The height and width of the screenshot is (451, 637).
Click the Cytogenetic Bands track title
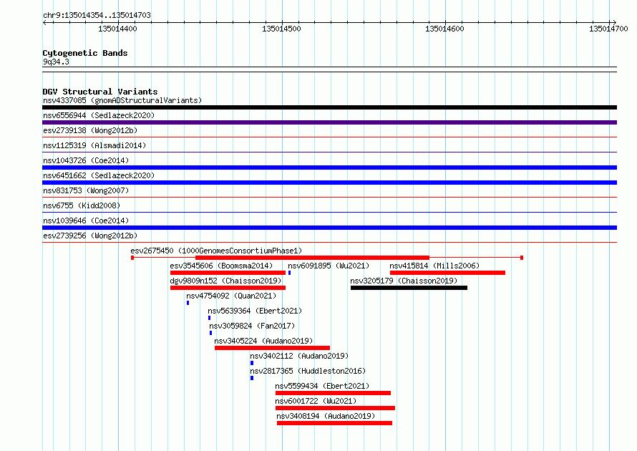85,53
